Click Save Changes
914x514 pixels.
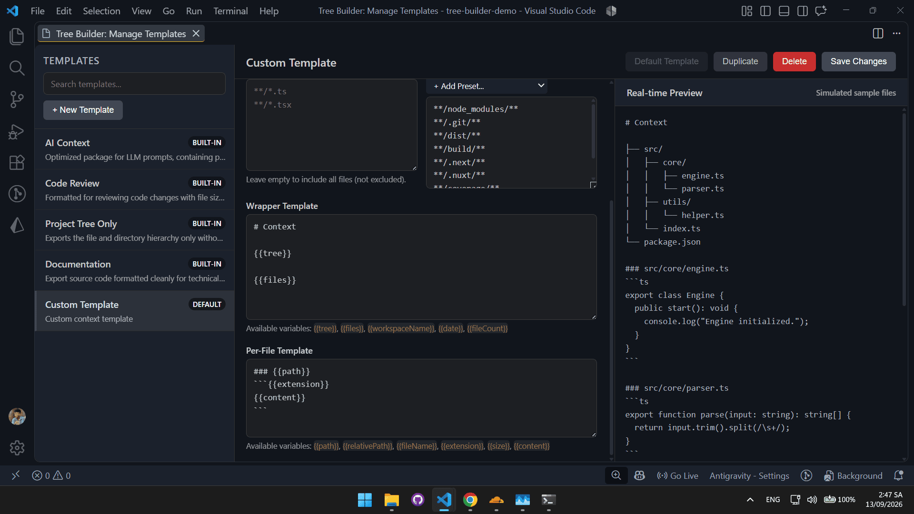tap(858, 61)
